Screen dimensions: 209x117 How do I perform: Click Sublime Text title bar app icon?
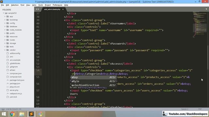pos(1,2)
